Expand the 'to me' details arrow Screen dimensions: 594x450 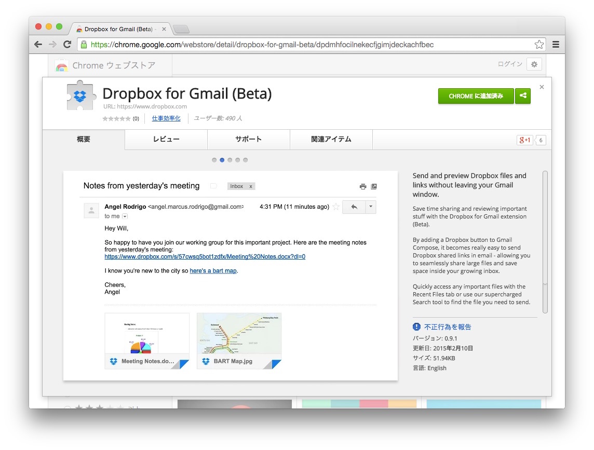coord(125,216)
